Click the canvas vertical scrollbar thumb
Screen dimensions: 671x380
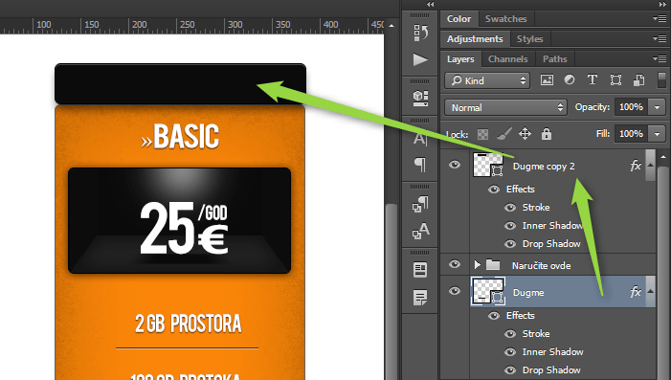point(391,291)
